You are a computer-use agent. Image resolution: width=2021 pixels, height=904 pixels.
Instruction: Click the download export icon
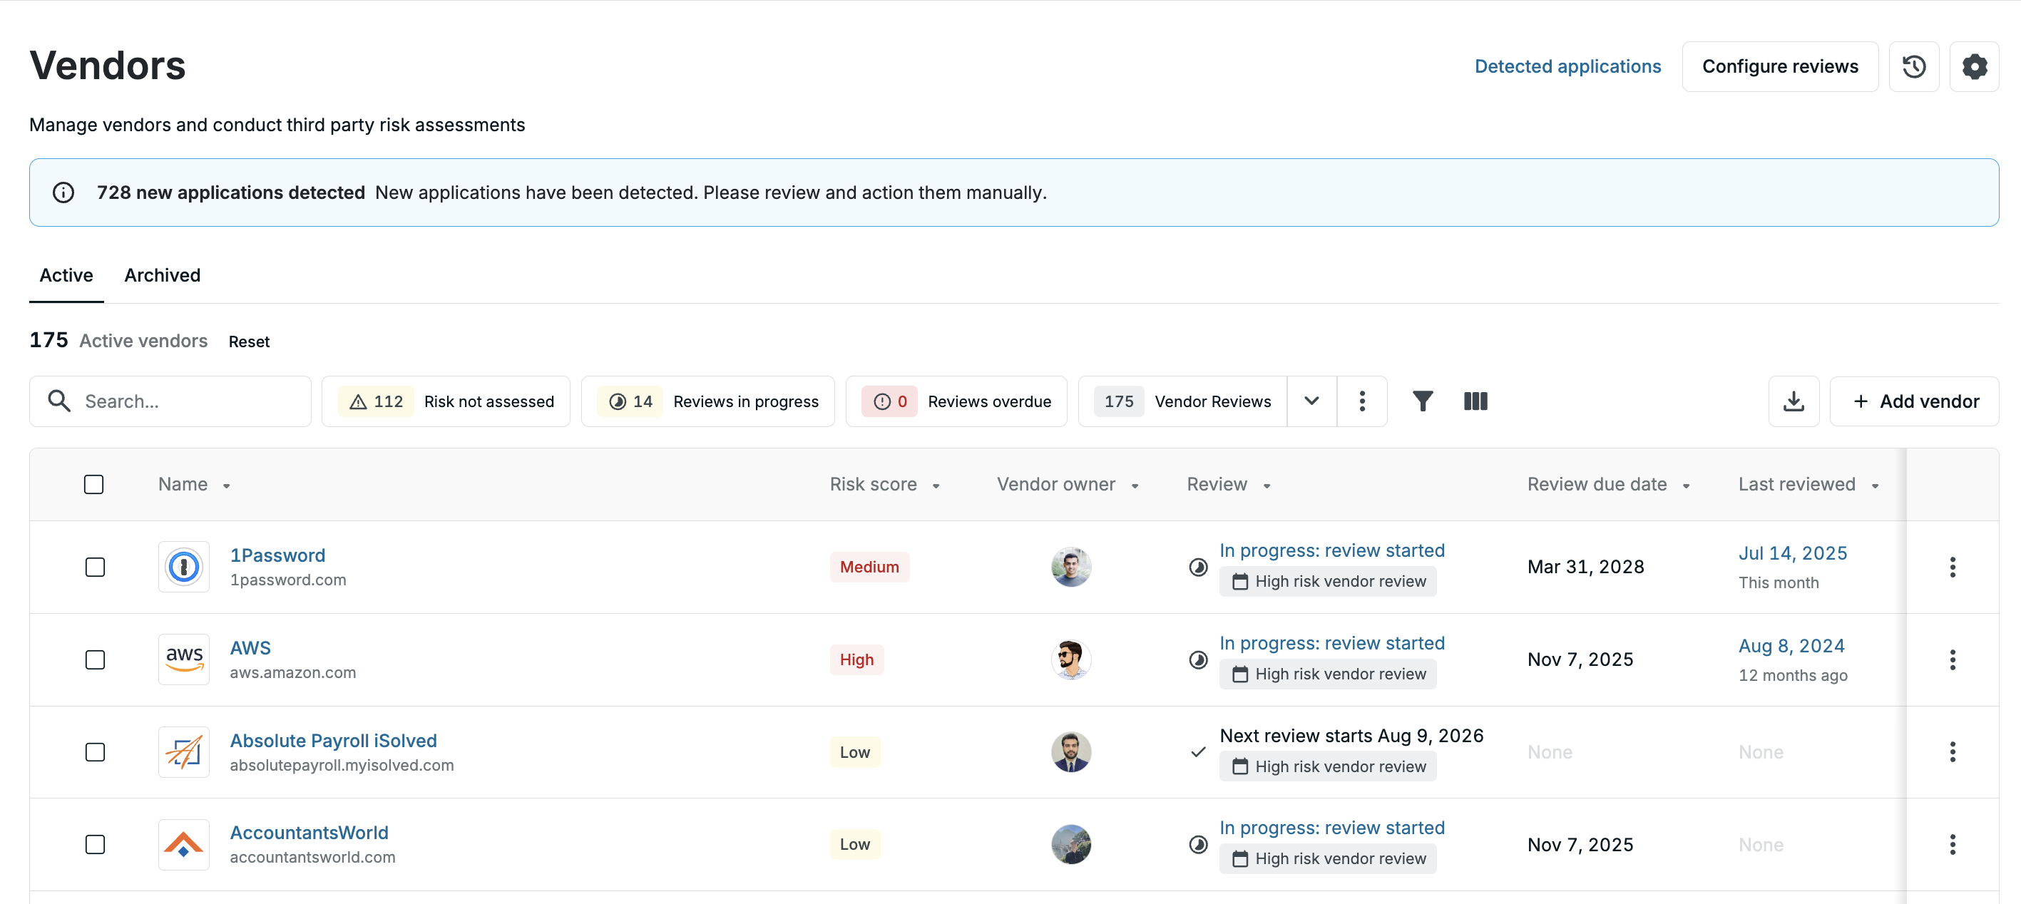coord(1794,401)
